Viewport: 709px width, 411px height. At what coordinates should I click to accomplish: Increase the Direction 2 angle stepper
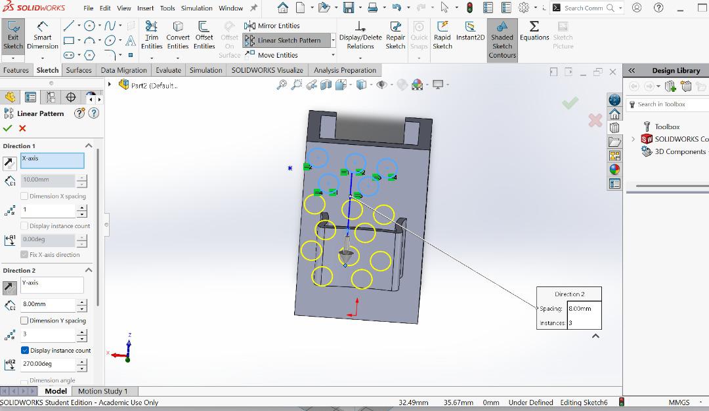click(x=81, y=361)
